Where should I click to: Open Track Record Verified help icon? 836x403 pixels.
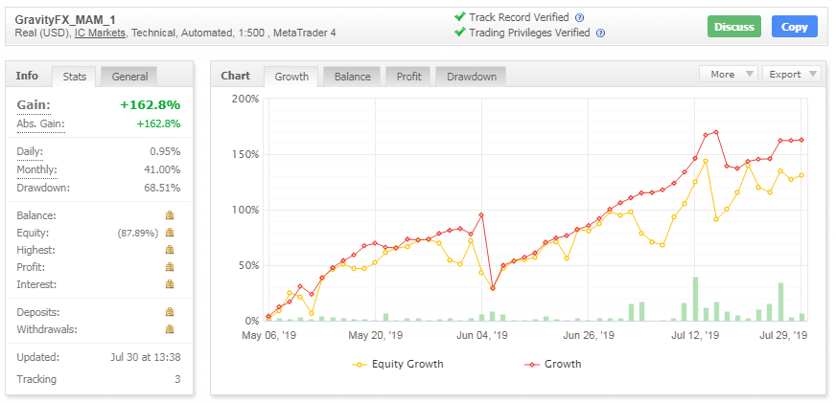580,17
